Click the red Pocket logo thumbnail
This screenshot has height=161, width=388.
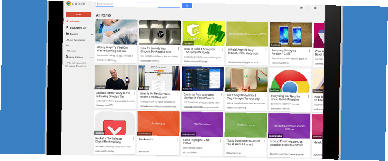point(115,123)
